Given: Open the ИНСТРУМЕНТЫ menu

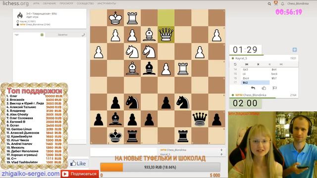Looking at the screenshot, I should [x=106, y=3].
